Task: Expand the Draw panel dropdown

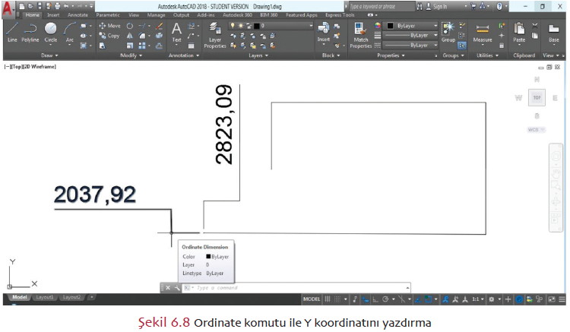Action: 50,55
